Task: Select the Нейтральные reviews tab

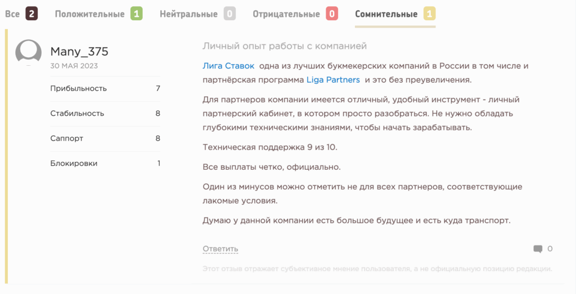Action: pyautogui.click(x=188, y=14)
